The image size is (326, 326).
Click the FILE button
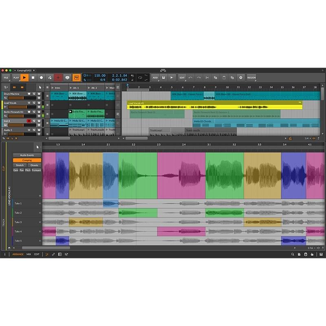pos(7,77)
